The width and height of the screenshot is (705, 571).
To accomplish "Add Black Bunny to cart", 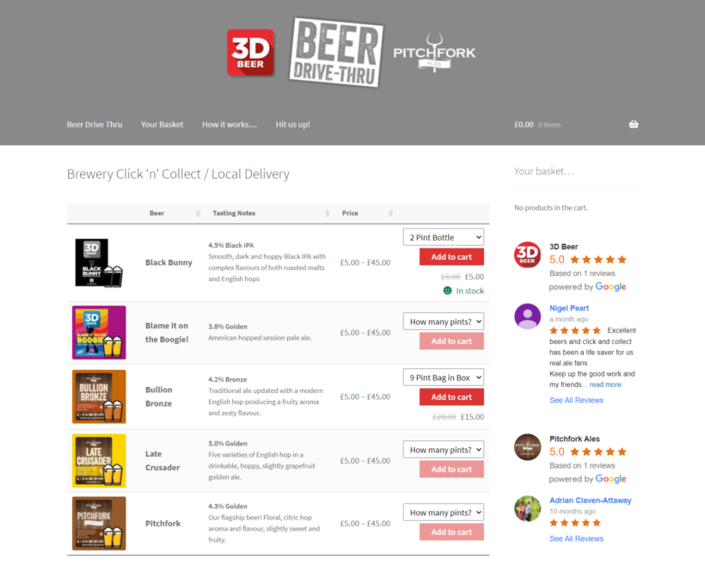I will click(451, 257).
